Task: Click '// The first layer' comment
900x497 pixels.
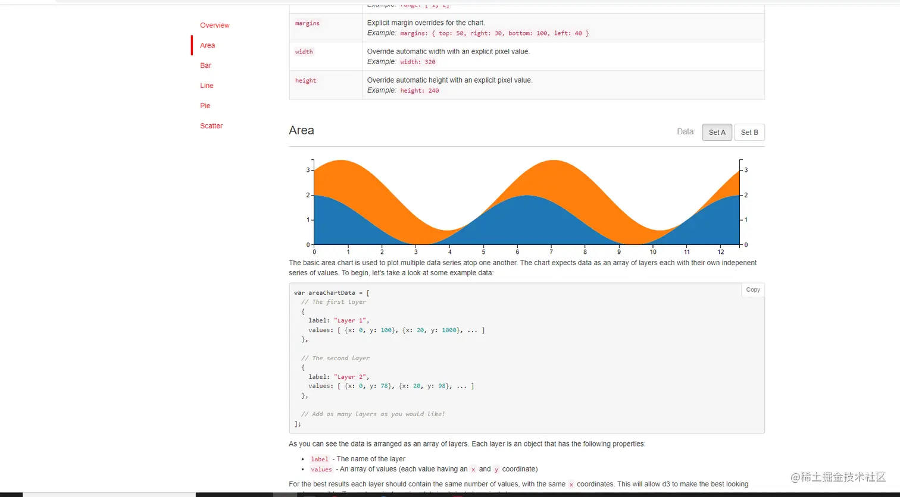Action: click(333, 302)
